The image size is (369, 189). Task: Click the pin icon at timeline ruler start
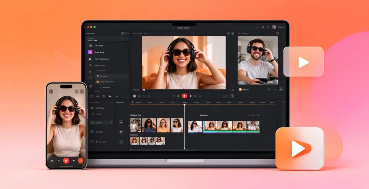click(132, 102)
